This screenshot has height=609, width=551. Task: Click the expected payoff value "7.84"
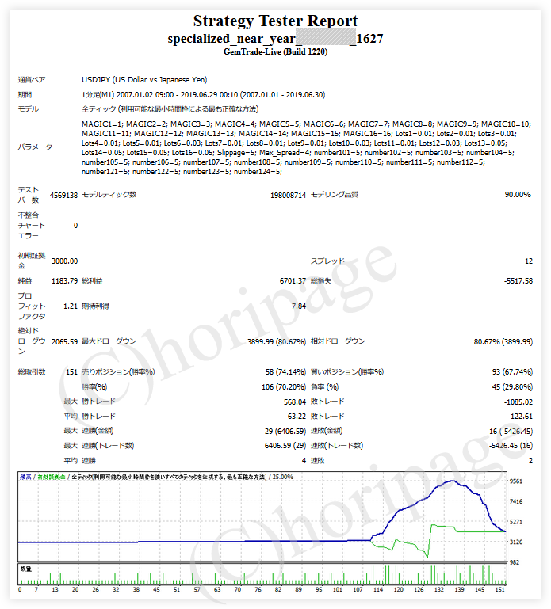[299, 306]
